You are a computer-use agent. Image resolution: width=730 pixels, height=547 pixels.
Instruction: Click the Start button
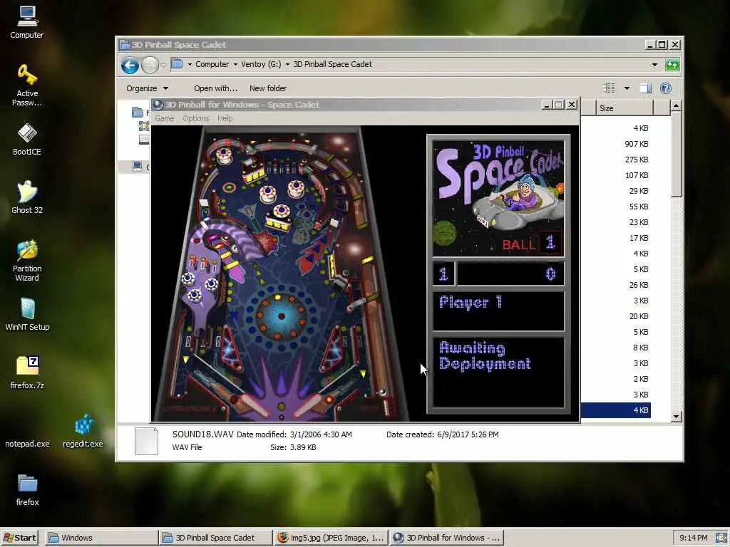pyautogui.click(x=19, y=538)
